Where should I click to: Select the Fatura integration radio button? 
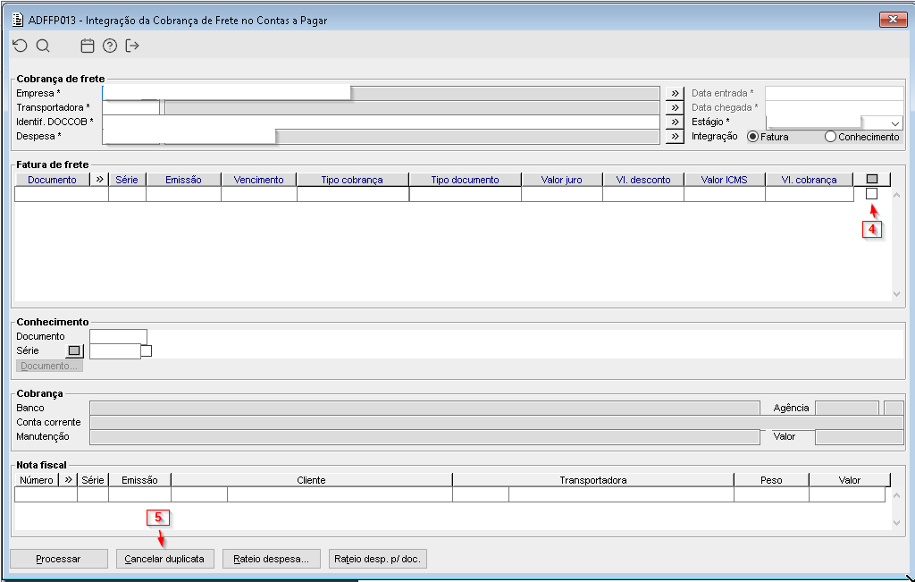(x=752, y=137)
